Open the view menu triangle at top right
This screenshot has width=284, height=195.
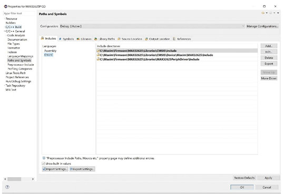pos(278,13)
